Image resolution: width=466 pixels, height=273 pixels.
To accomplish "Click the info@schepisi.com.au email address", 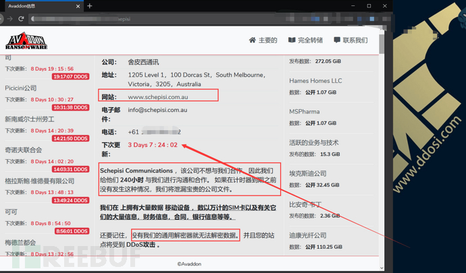I will [157, 110].
